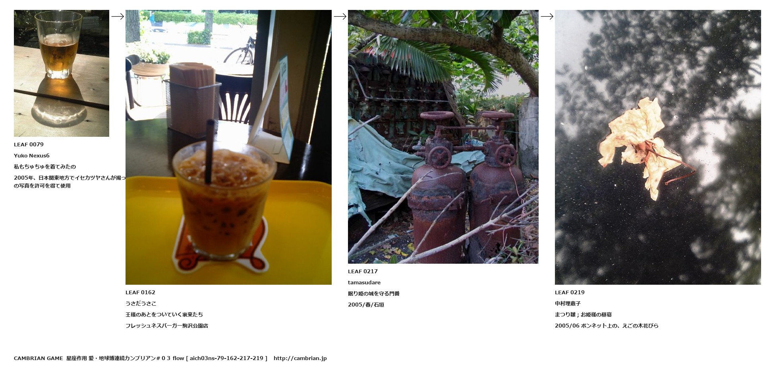Click the CAMBRIAN GAME footer title
Screen dimensions: 775x368
[38, 358]
